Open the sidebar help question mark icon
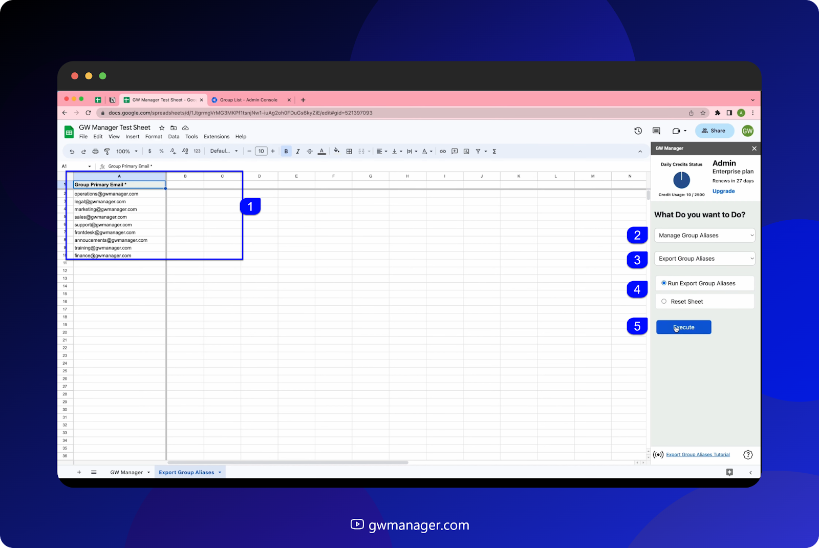Screen dimensions: 819x548 (748, 455)
